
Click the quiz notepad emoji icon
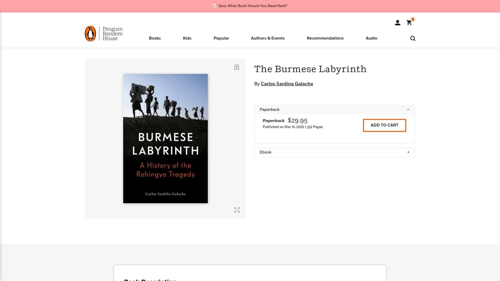[x=215, y=6]
